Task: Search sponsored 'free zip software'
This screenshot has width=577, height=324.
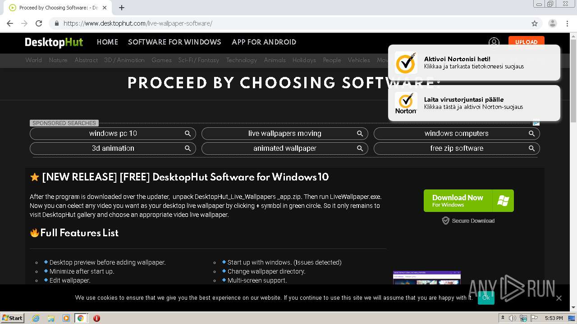Action: (457, 148)
